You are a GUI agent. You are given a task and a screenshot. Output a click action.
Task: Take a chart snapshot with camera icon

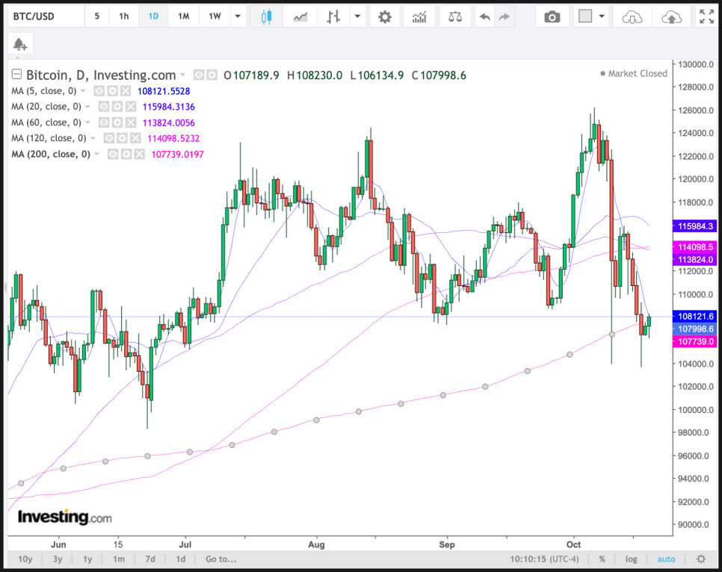point(552,17)
